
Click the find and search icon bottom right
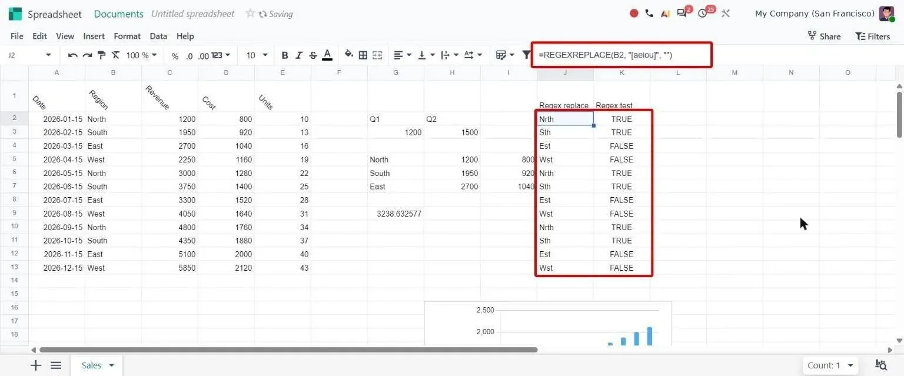coord(881,365)
